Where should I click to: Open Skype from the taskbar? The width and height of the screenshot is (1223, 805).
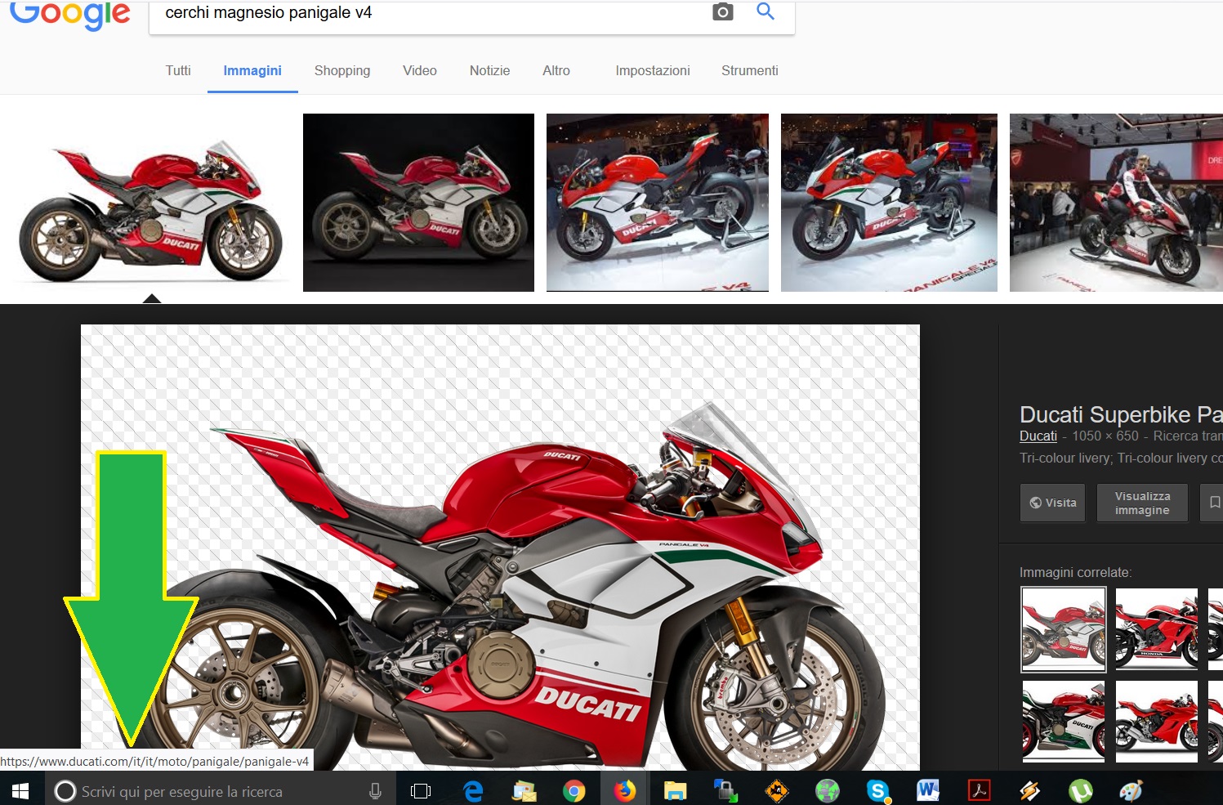878,791
